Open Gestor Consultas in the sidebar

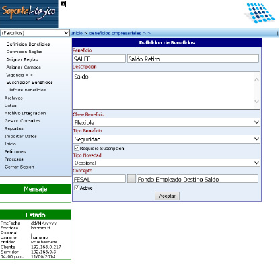point(22,121)
